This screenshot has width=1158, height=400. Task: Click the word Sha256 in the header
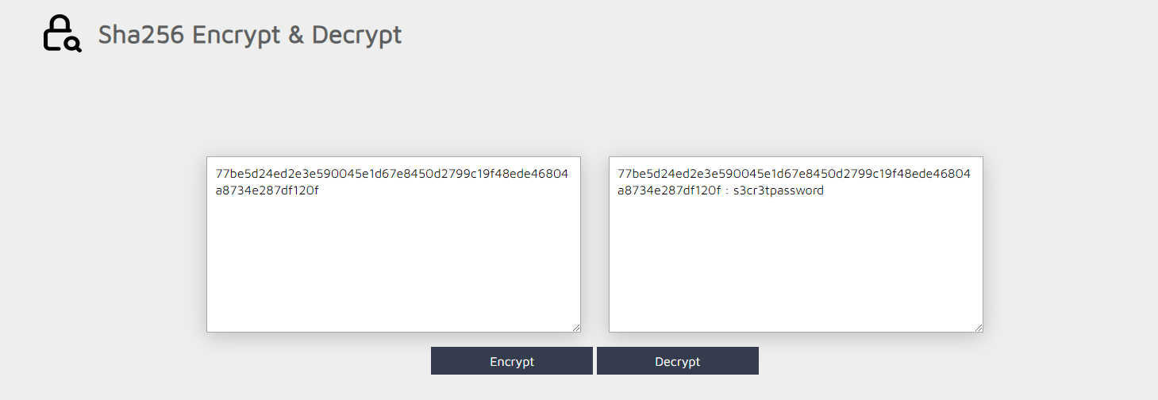(141, 35)
